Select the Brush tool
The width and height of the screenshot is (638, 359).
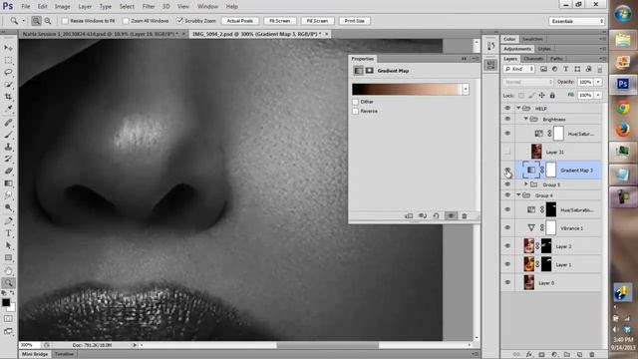(x=8, y=135)
